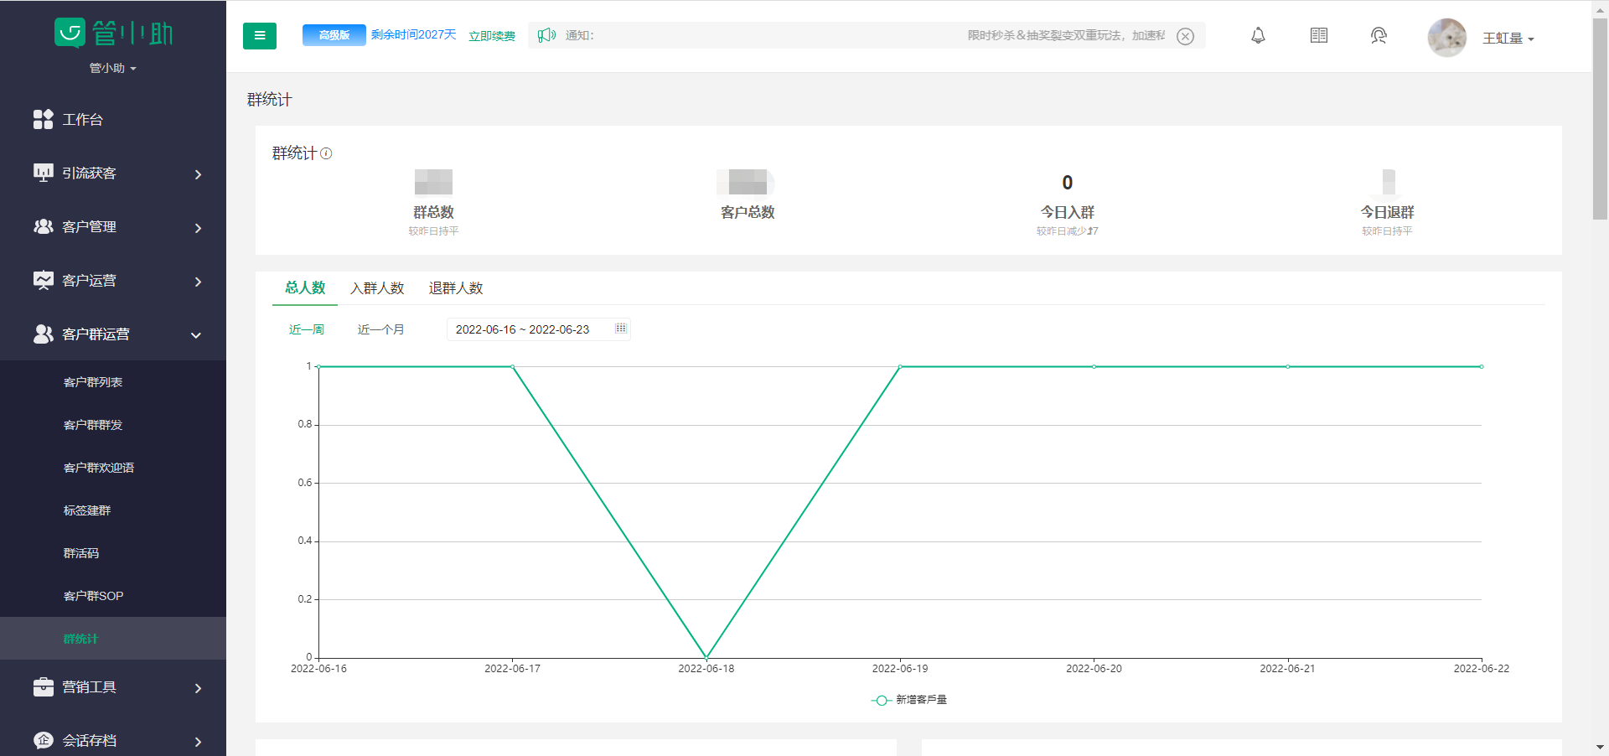Click the 引流获客 sidebar icon
This screenshot has width=1609, height=756.
click(43, 173)
